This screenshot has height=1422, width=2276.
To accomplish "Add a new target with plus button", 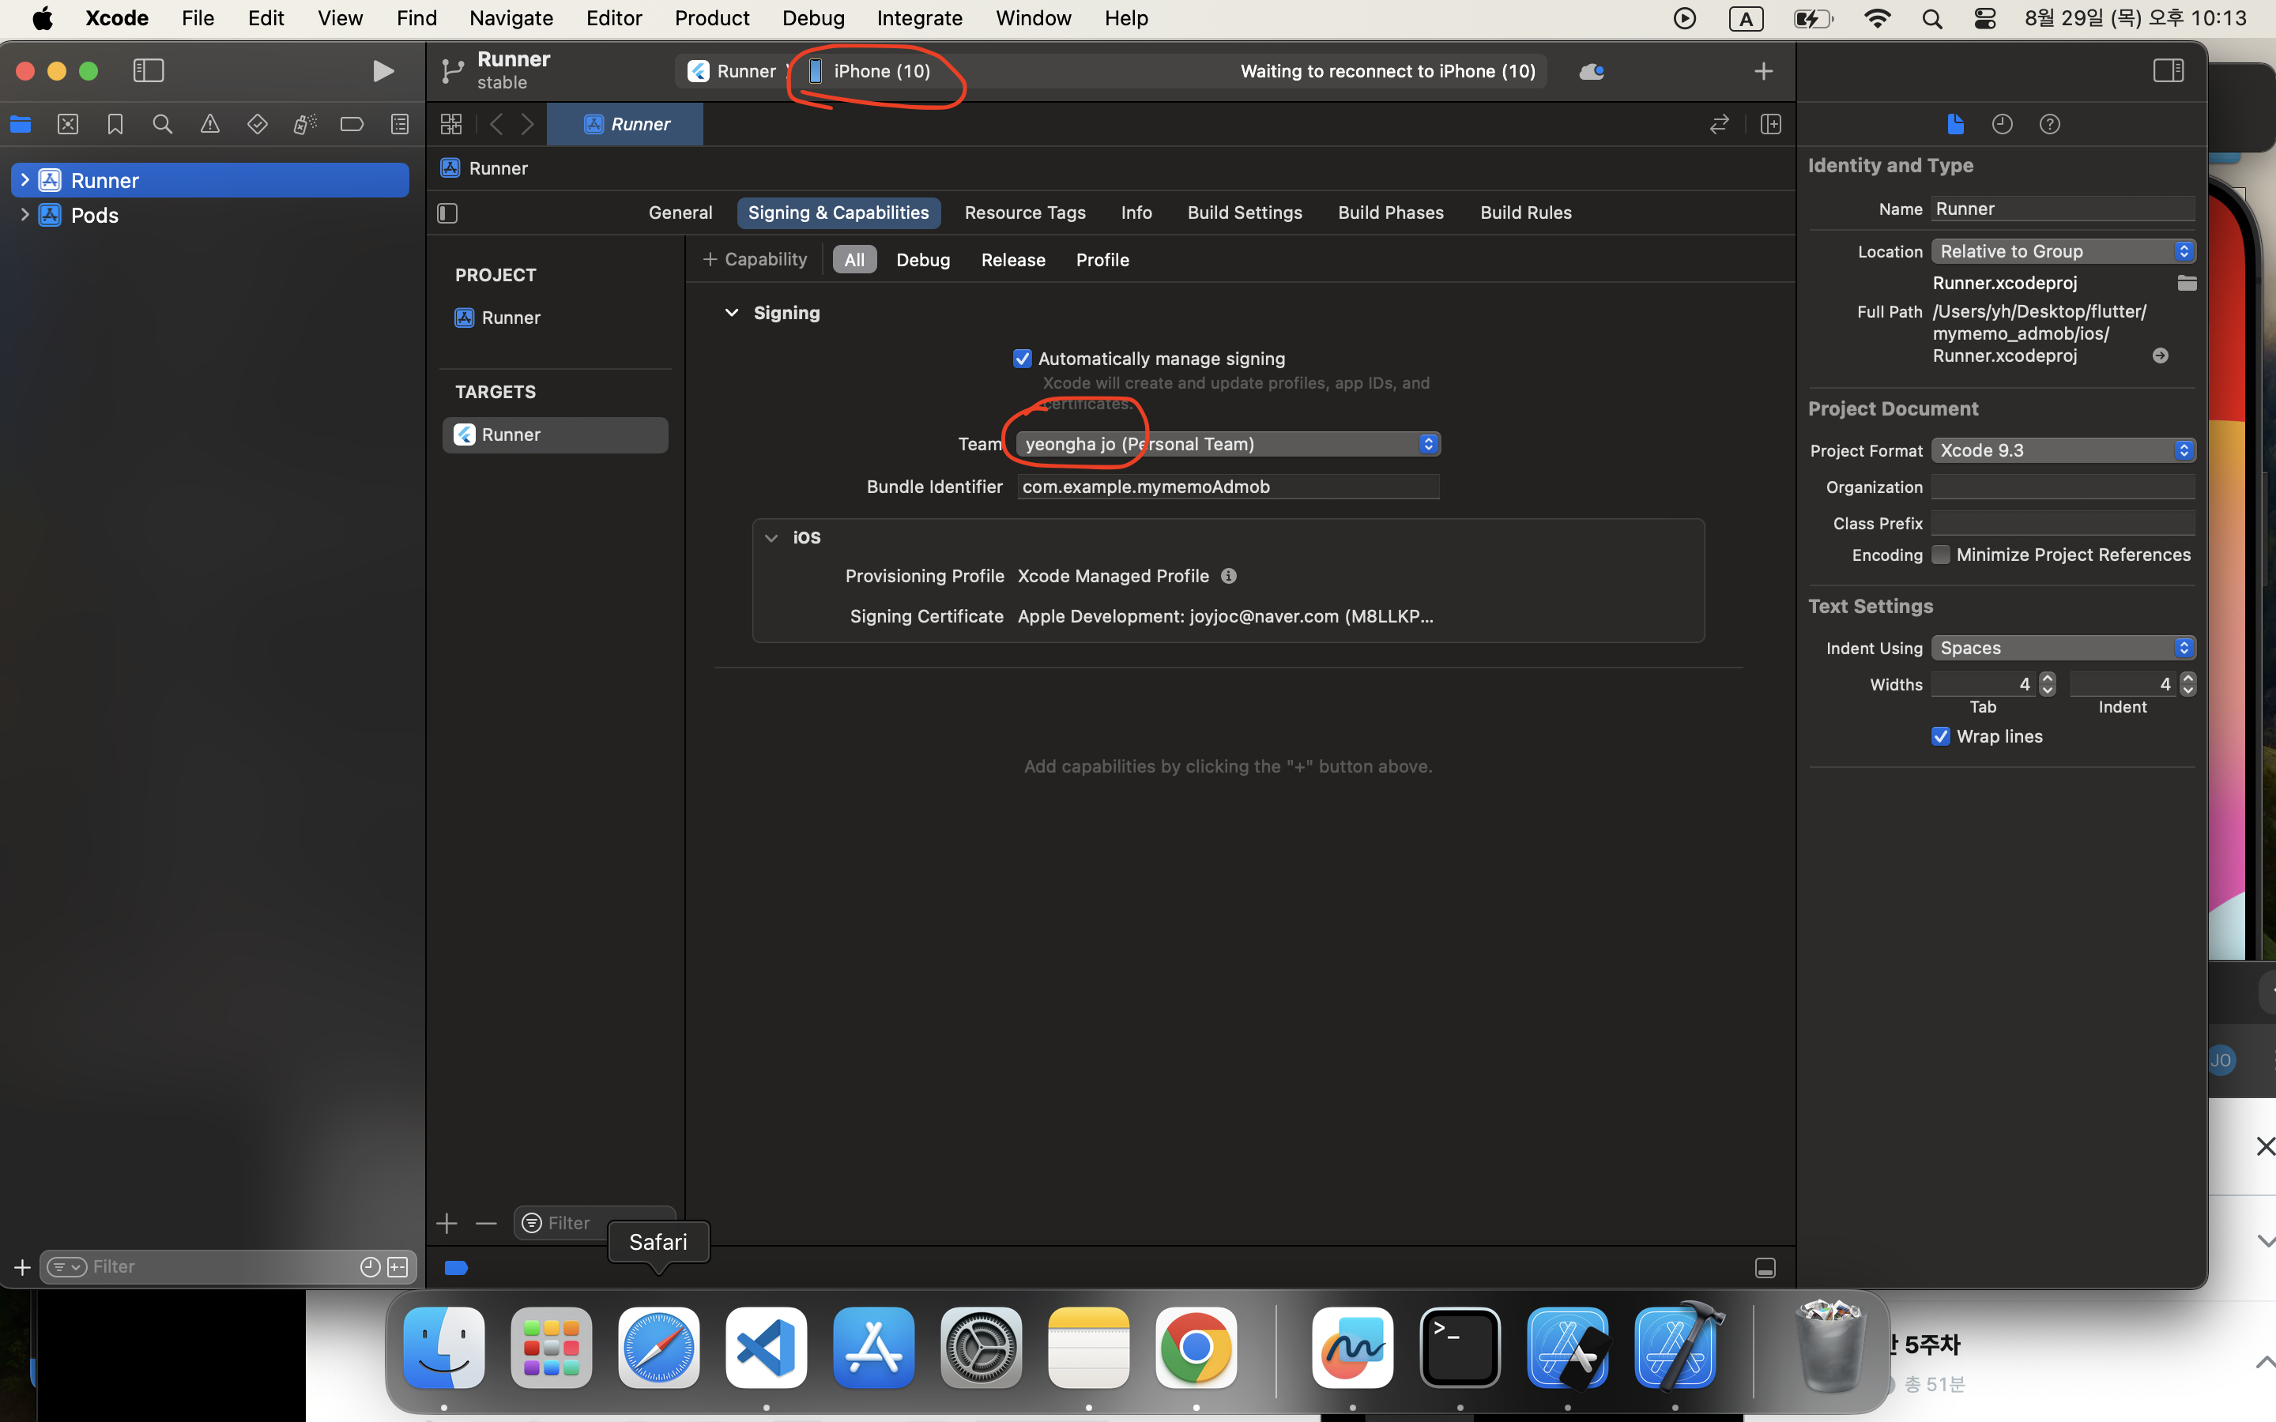I will pos(447,1223).
